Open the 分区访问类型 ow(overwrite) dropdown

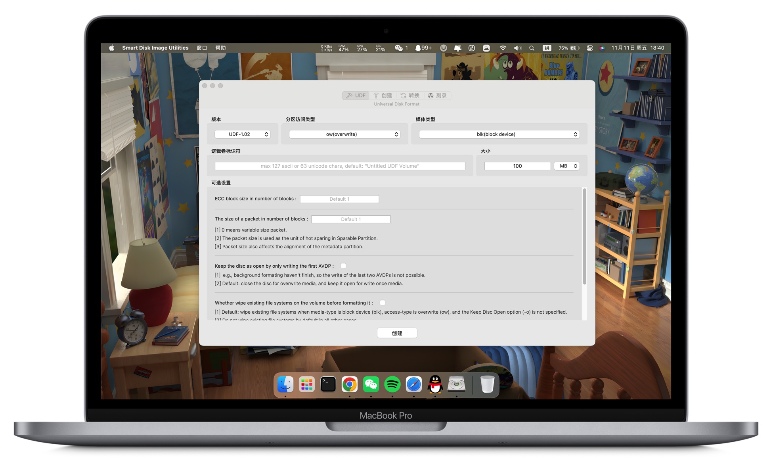pos(344,134)
